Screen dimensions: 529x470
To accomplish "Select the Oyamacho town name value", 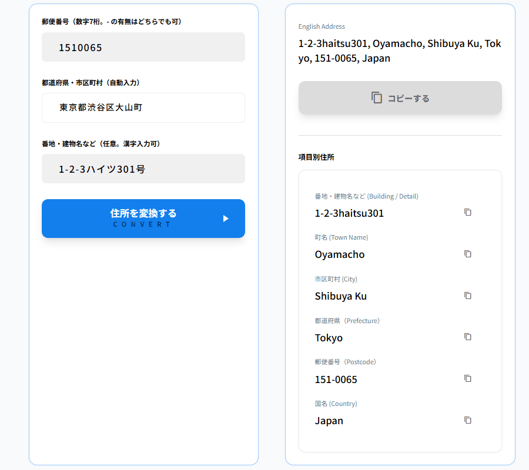I will pos(340,254).
